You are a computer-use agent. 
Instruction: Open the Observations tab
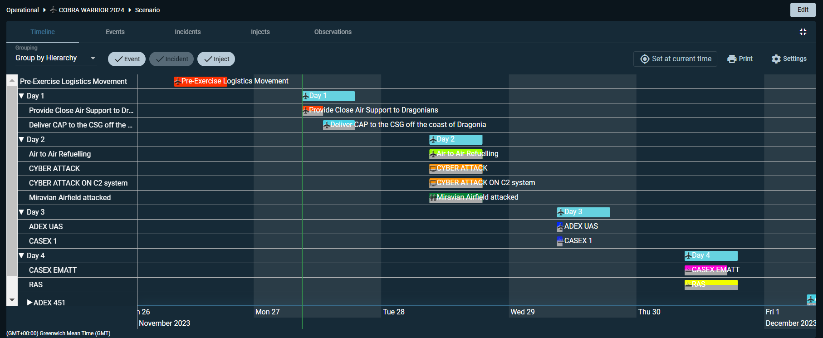(x=333, y=32)
